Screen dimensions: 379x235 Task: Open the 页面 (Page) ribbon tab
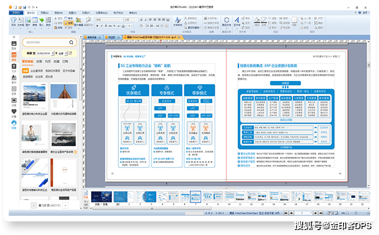(x=43, y=11)
